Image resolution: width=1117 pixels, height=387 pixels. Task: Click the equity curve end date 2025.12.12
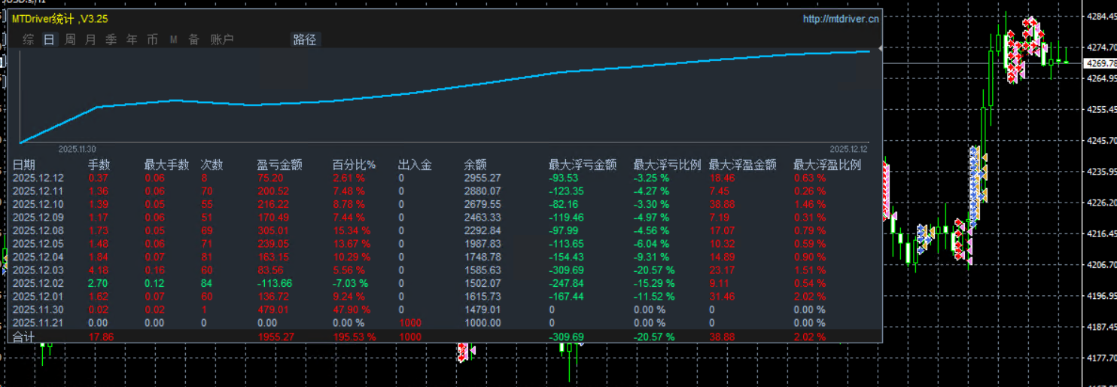849,149
